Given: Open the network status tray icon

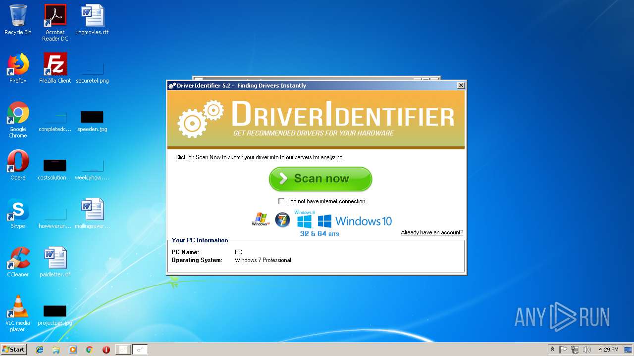Looking at the screenshot, I should (575, 349).
